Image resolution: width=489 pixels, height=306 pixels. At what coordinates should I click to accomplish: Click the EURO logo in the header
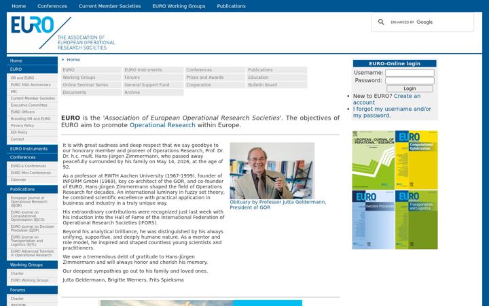point(63,33)
